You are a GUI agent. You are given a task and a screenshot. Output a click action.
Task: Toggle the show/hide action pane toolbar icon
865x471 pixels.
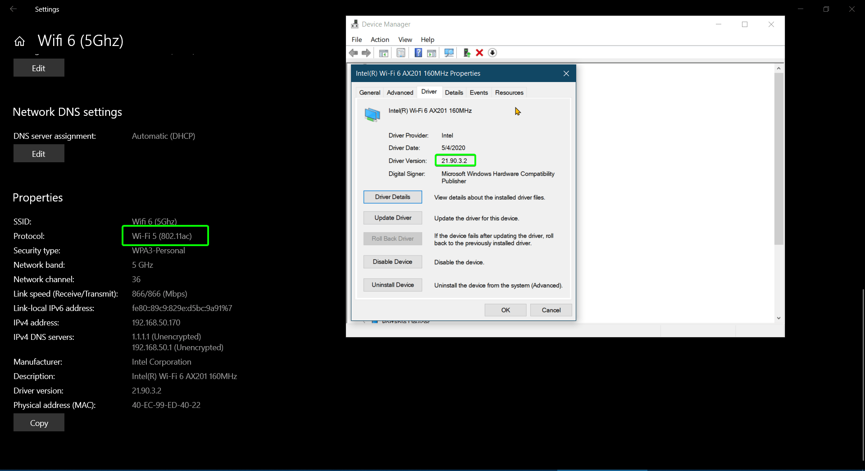[x=432, y=53]
